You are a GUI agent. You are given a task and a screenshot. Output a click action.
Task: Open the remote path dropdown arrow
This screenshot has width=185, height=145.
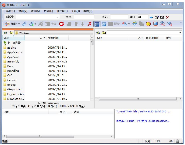click(x=180, y=33)
